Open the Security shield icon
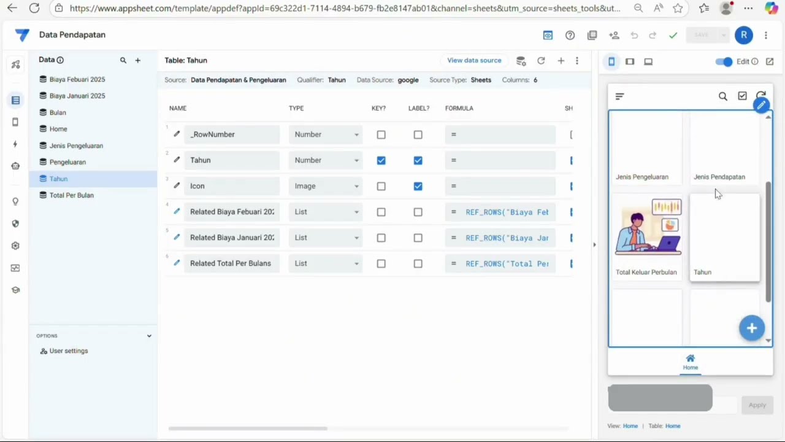The height and width of the screenshot is (442, 785). pyautogui.click(x=15, y=223)
